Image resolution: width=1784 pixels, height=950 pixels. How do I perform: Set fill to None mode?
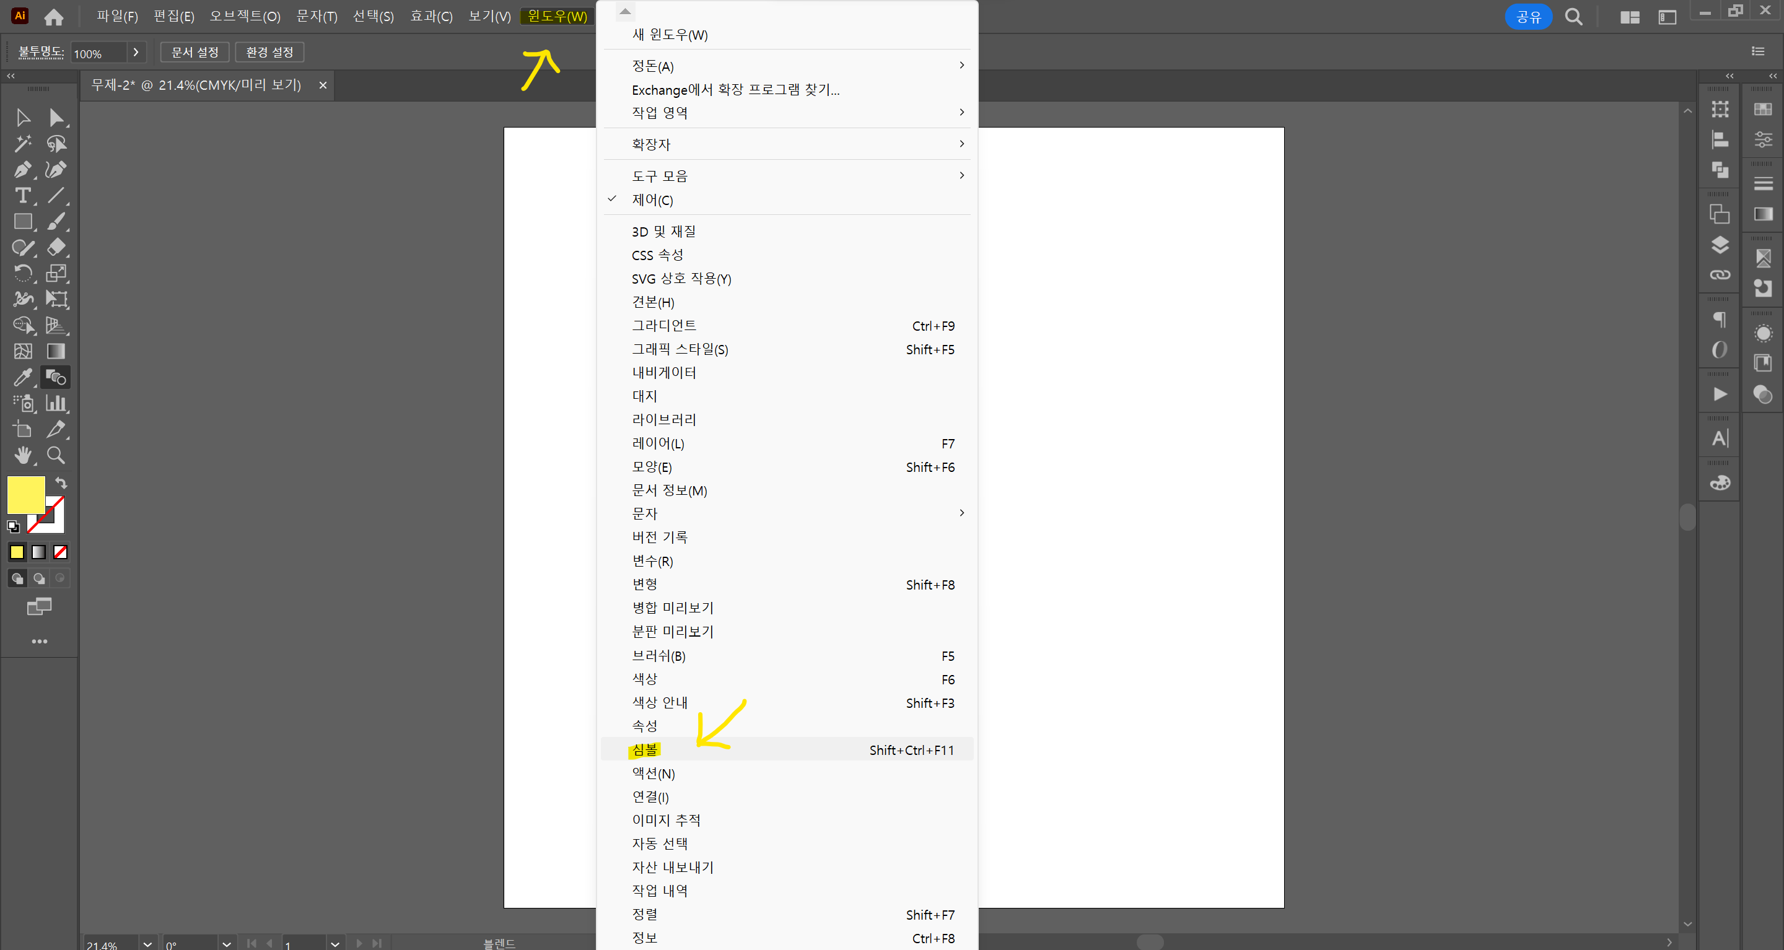pyautogui.click(x=61, y=552)
